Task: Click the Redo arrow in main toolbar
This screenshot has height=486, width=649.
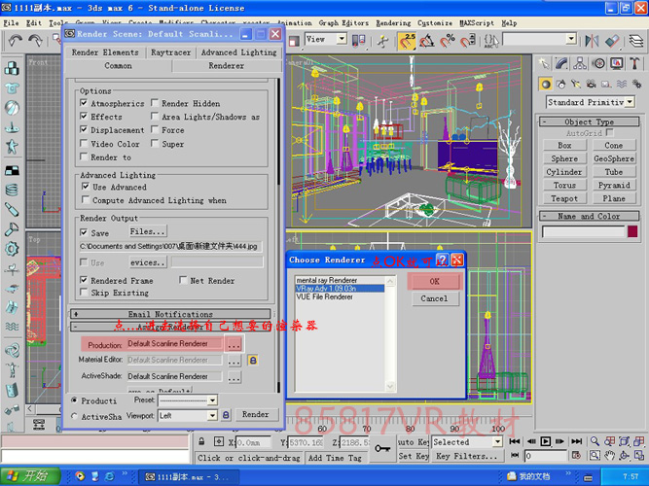Action: click(35, 41)
